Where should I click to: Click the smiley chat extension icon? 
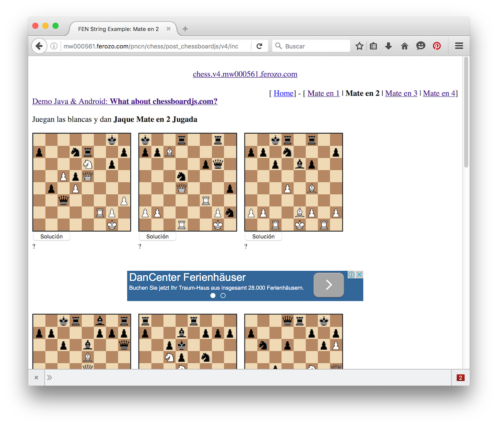(420, 46)
